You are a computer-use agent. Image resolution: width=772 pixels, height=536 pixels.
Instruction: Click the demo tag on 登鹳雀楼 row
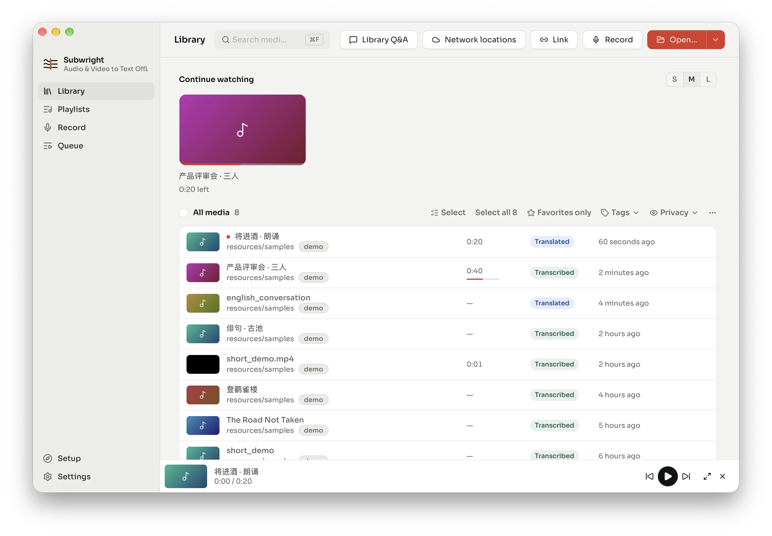[x=313, y=400]
